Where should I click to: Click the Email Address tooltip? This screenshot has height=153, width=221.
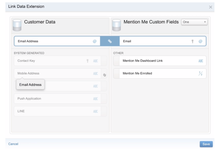tap(30, 85)
